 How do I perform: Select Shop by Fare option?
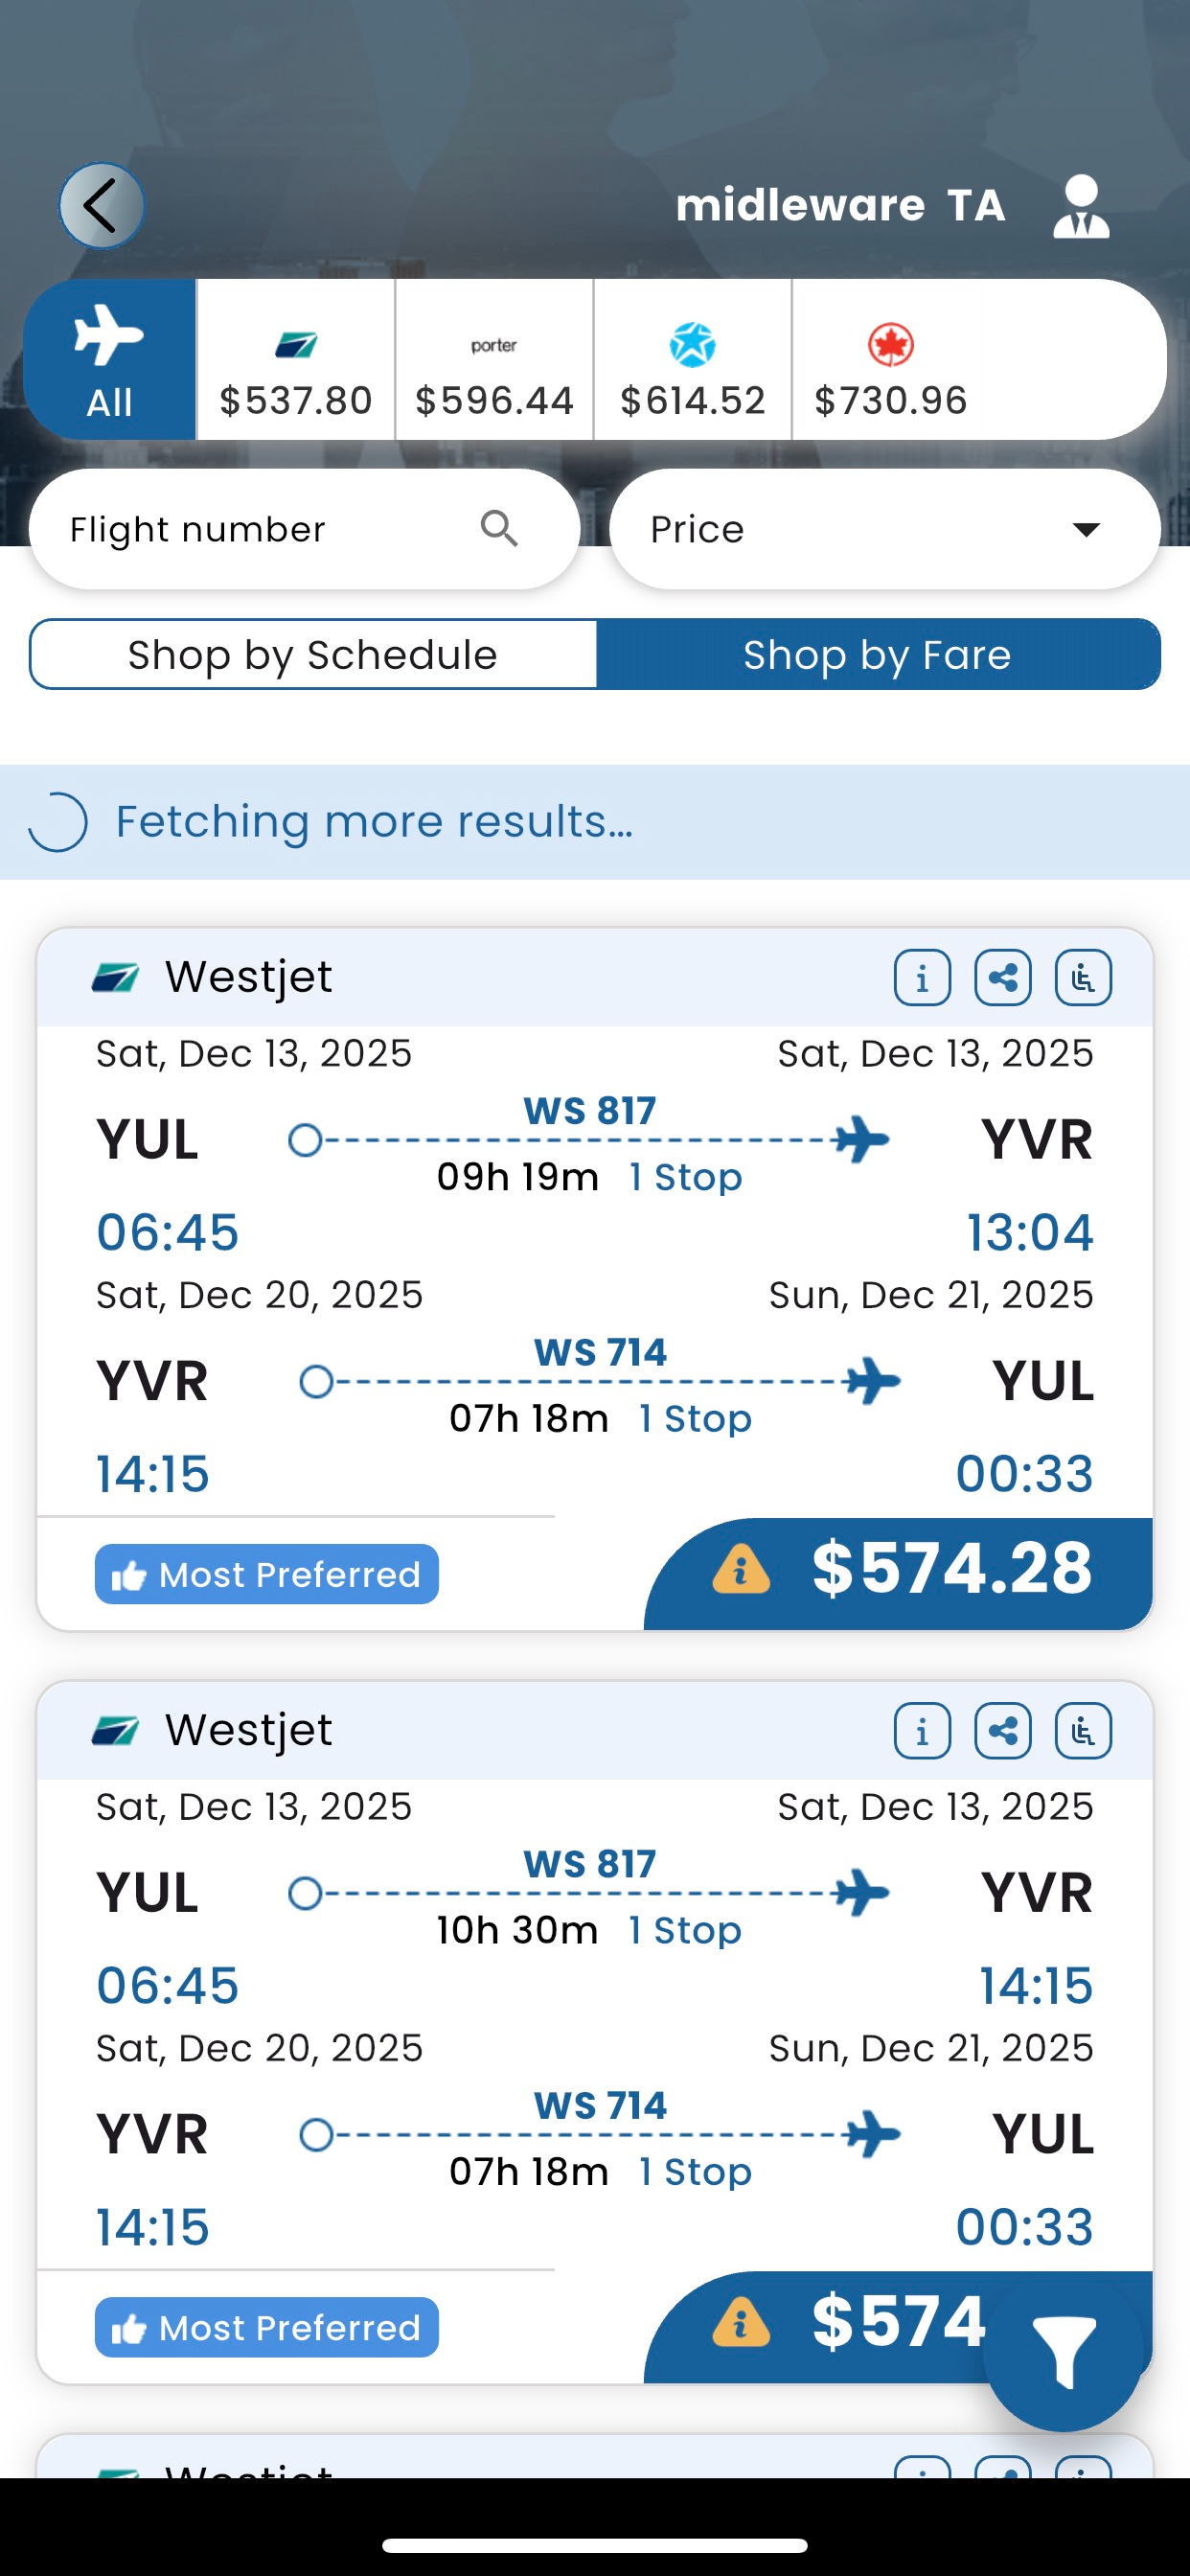pyautogui.click(x=877, y=655)
